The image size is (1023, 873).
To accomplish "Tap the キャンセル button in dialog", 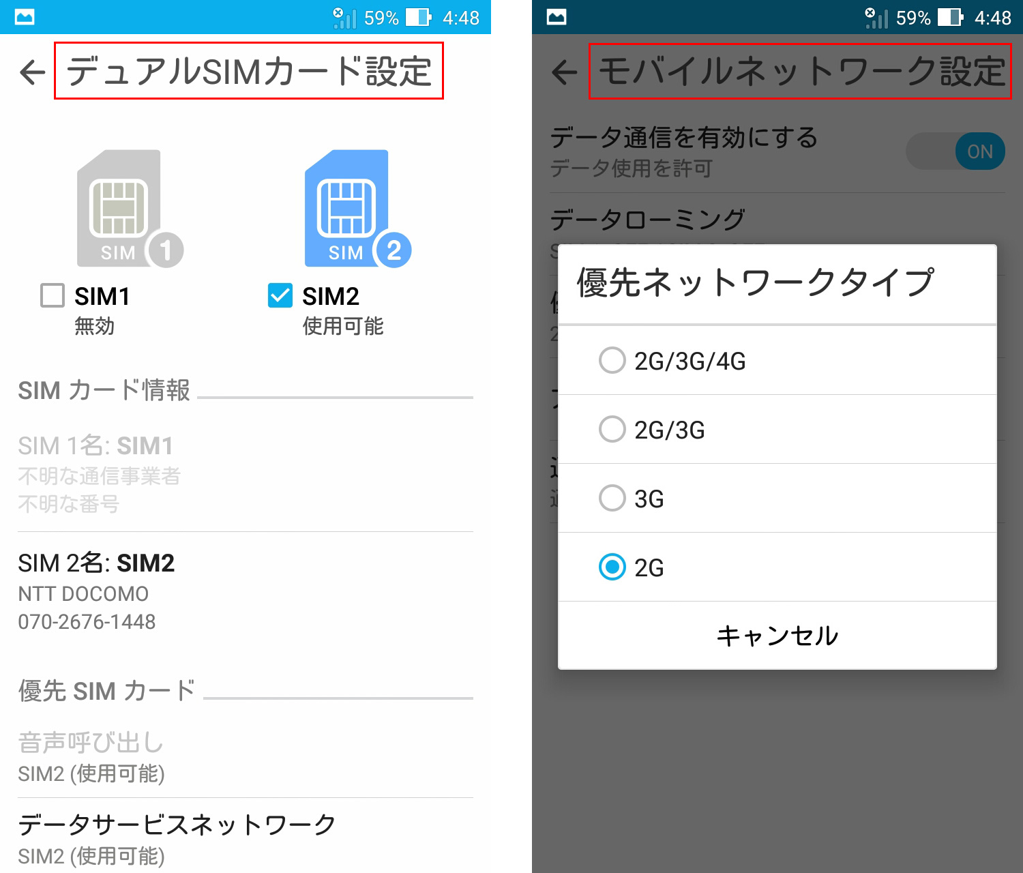I will tap(777, 635).
